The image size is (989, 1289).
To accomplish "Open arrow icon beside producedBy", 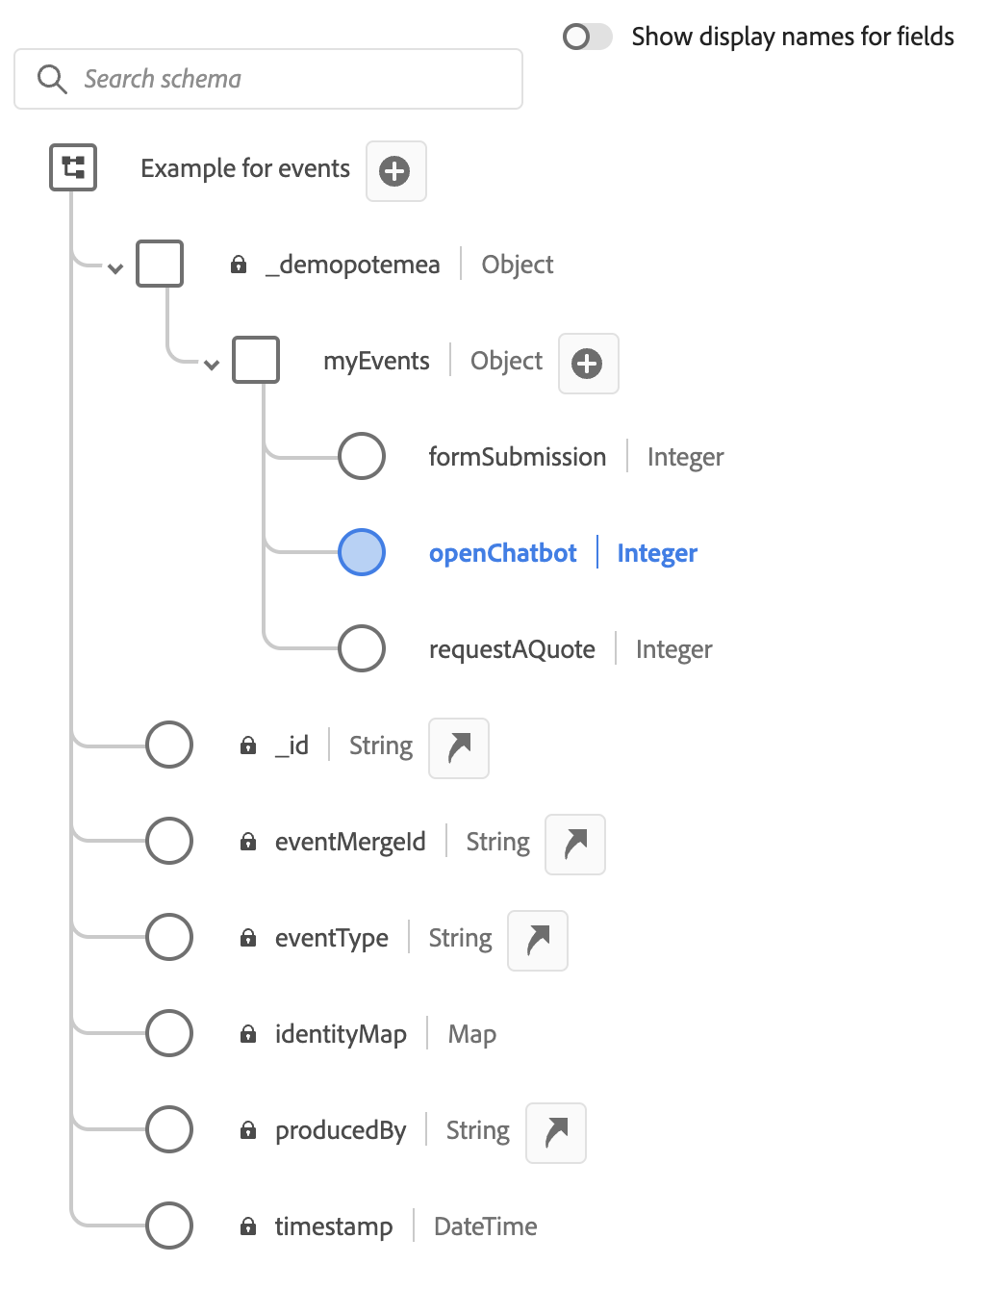I will point(556,1132).
